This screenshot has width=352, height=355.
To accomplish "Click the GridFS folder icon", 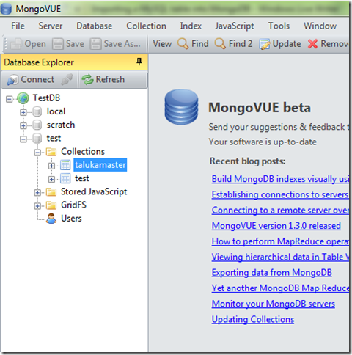I will pos(51,205).
